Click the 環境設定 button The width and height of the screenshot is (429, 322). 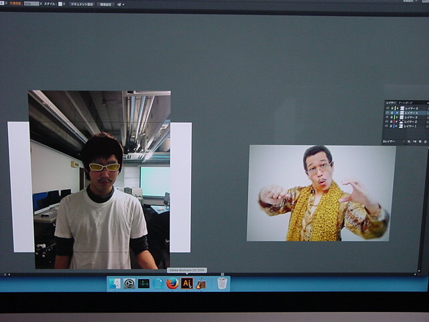click(x=105, y=4)
